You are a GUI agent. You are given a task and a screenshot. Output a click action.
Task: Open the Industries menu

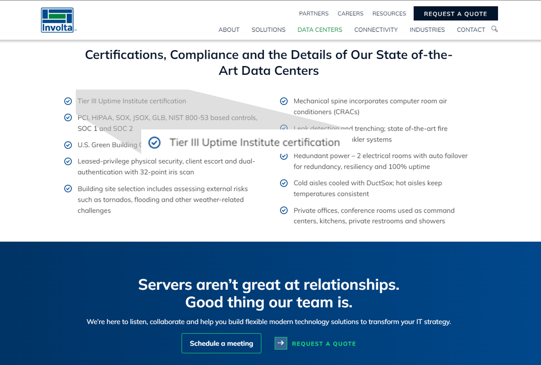(x=427, y=30)
